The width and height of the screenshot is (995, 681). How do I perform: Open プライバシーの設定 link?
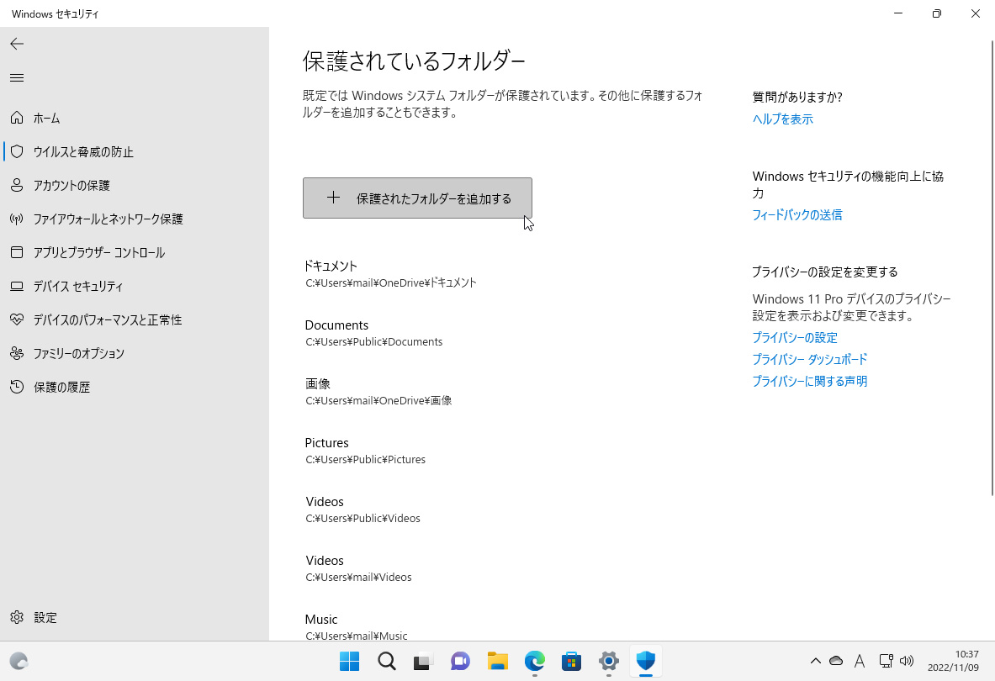795,337
